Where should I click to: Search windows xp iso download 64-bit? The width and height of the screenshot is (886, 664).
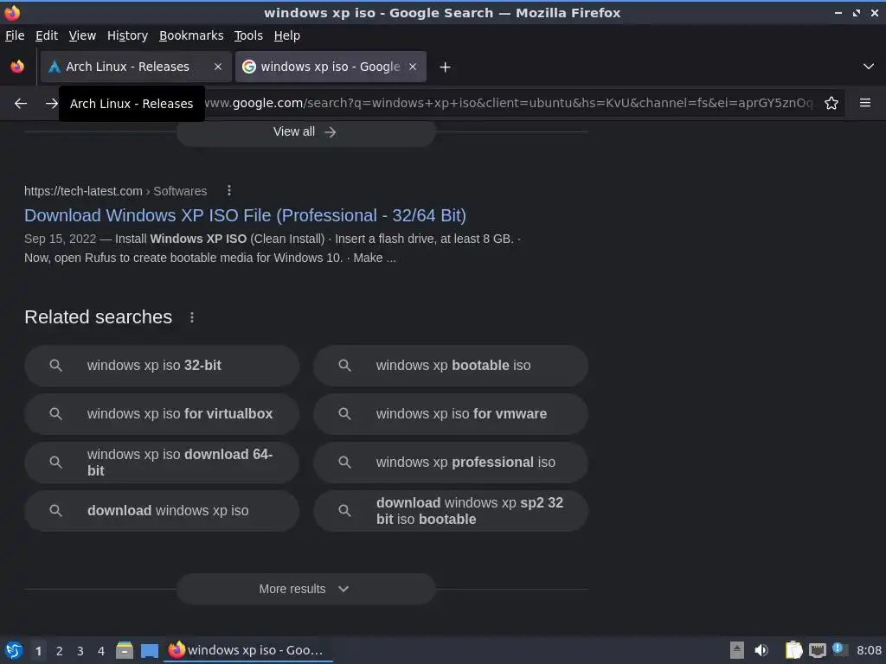pyautogui.click(x=162, y=463)
